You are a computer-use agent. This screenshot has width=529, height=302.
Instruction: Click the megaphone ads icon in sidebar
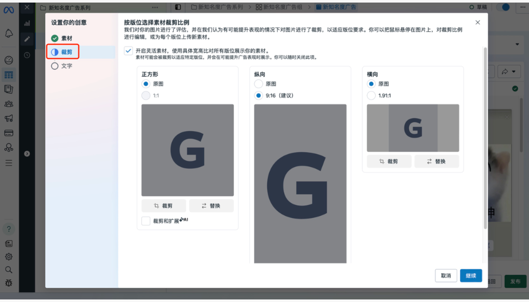point(9,118)
